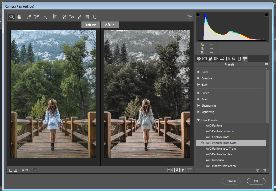Select the Graduated Filter tool

(87, 17)
